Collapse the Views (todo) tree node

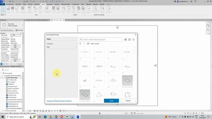(1, 73)
